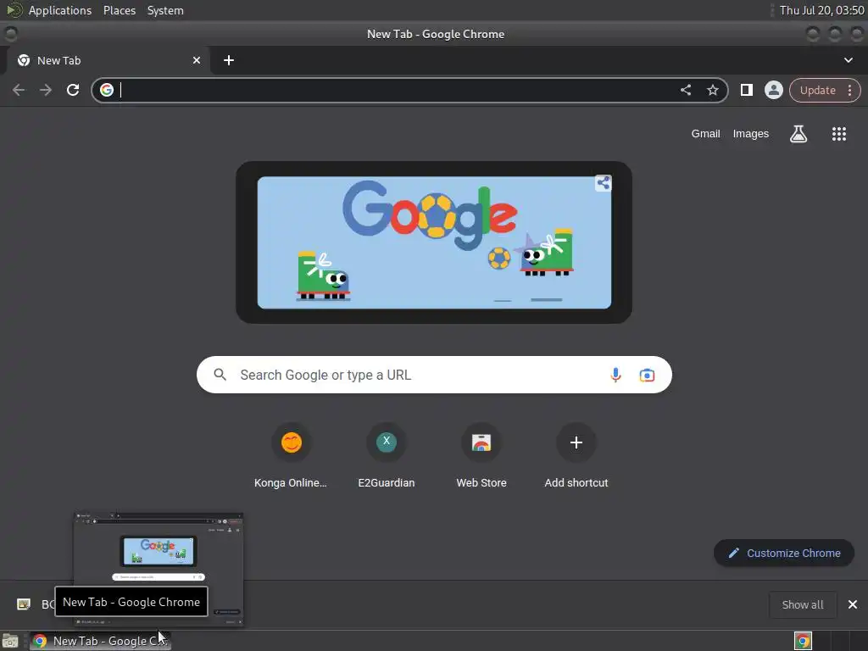
Task: Click Add shortcut button
Action: pyautogui.click(x=576, y=457)
